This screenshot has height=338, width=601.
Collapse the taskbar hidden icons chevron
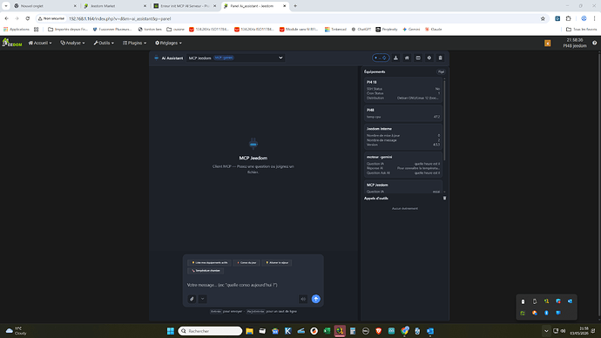coord(546,331)
